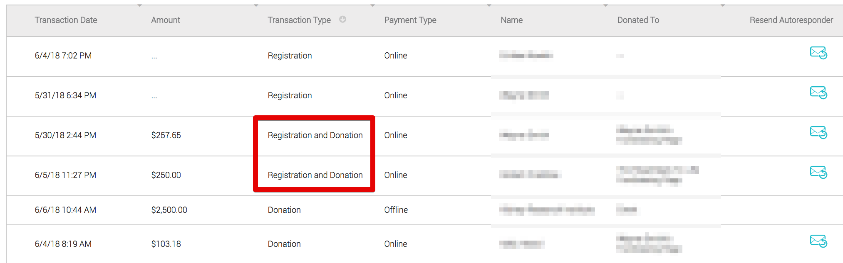Select the $2,500.00 amount cell

(x=169, y=210)
